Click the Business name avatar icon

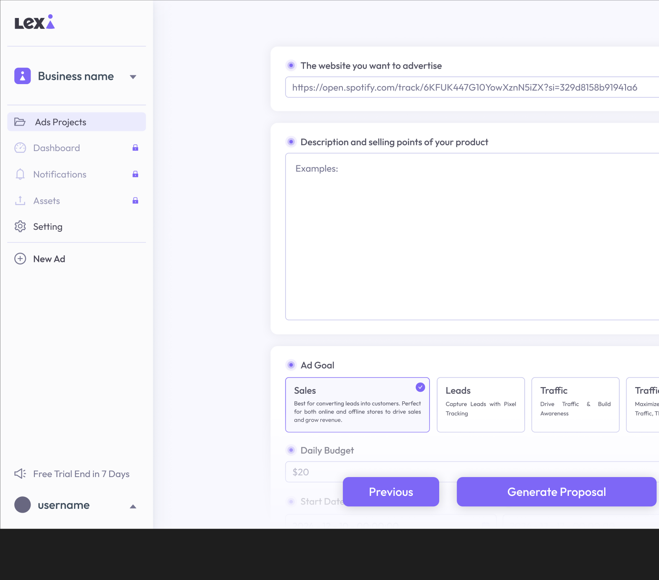coord(23,76)
